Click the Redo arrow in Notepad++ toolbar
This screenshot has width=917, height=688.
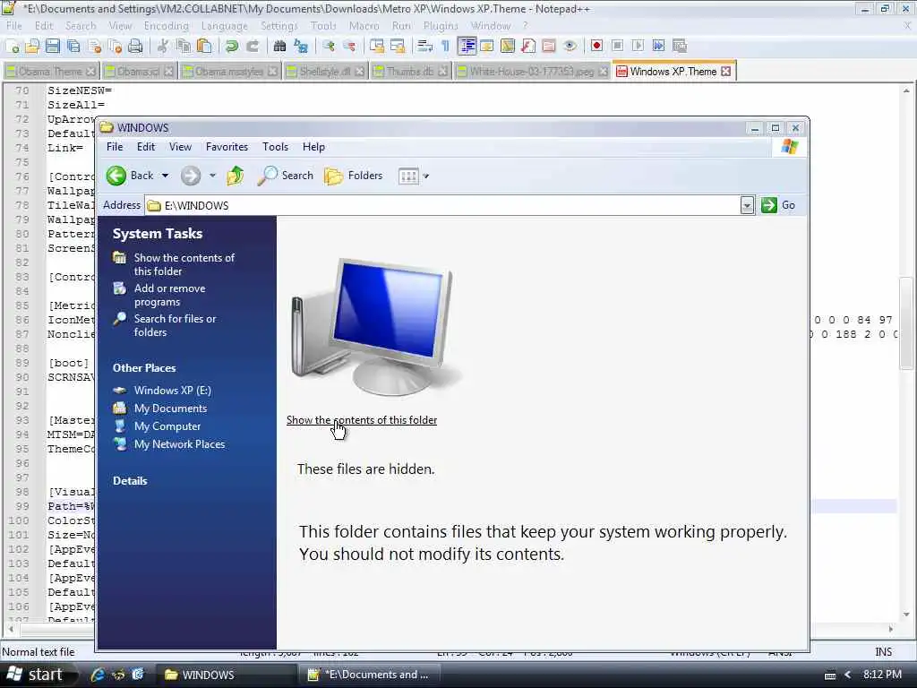253,47
